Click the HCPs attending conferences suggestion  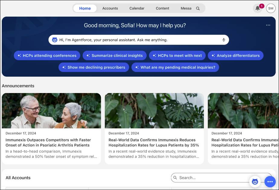(47, 55)
